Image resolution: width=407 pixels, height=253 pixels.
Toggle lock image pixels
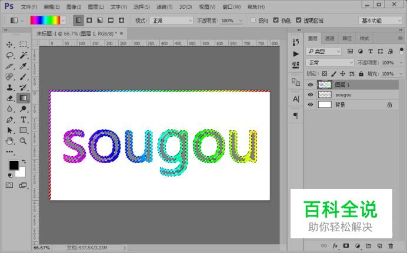[333, 74]
